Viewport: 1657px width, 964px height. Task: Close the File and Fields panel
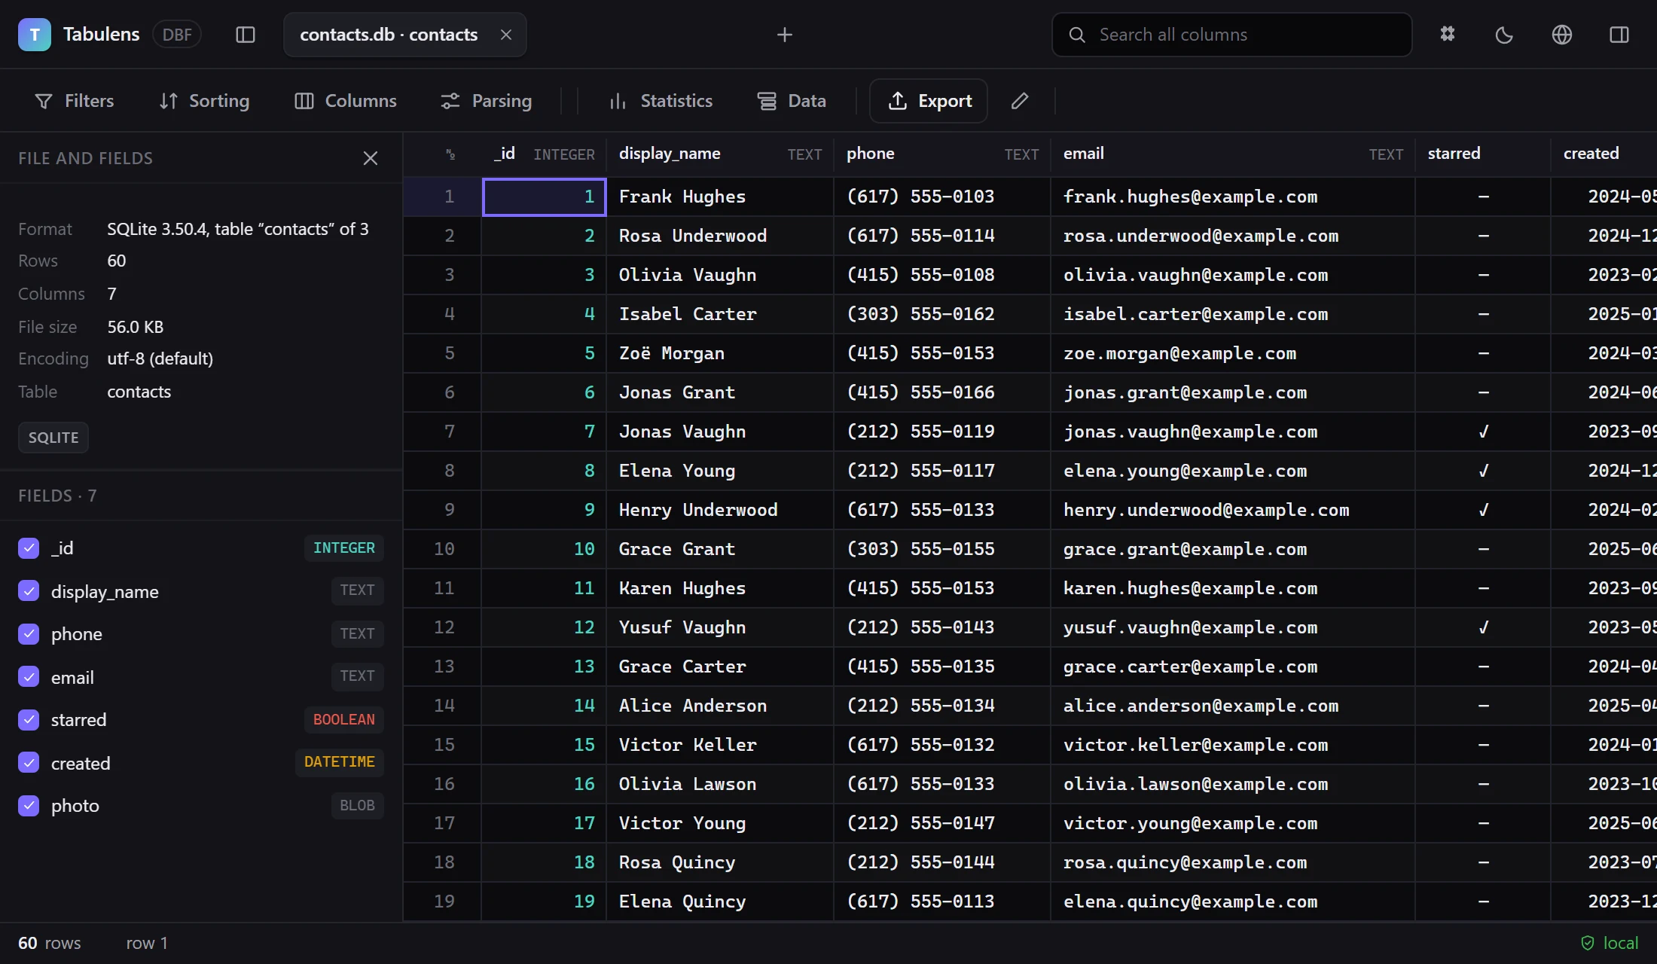pyautogui.click(x=371, y=158)
